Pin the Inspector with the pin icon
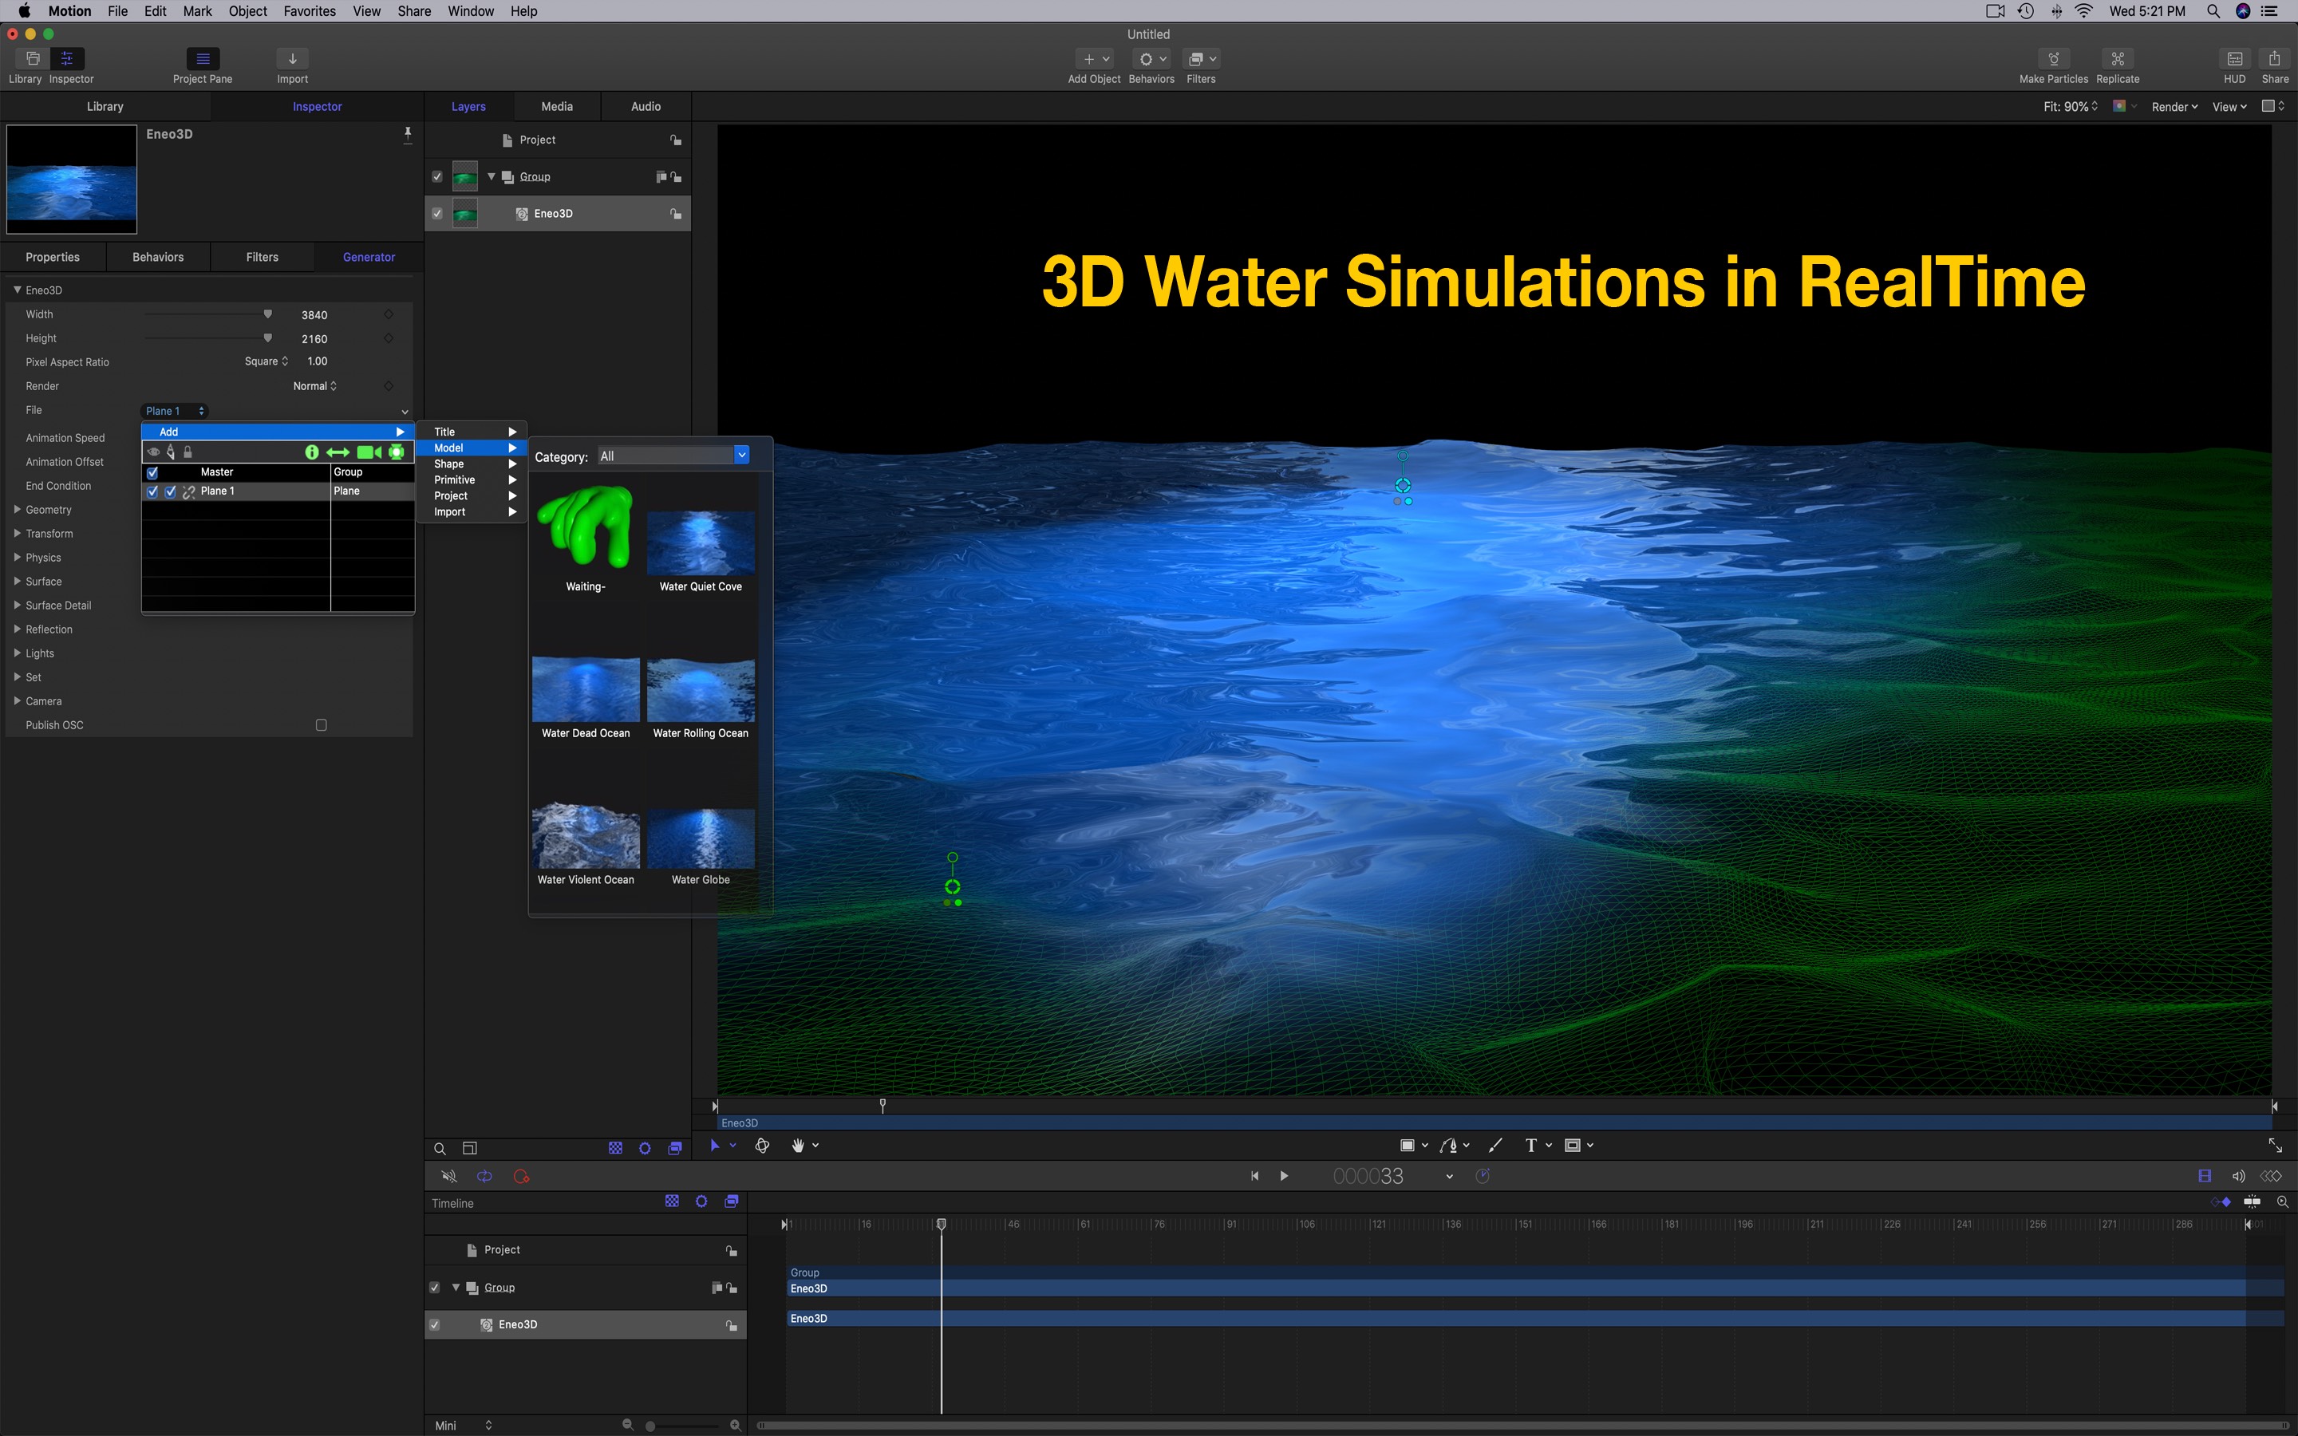Screen dimensions: 2298x1436 pyautogui.click(x=408, y=134)
